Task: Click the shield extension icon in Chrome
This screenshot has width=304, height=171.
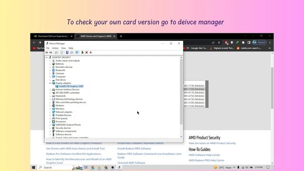Action: (x=232, y=42)
